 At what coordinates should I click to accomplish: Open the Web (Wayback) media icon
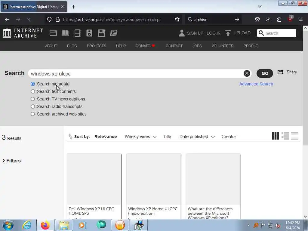(x=53, y=33)
